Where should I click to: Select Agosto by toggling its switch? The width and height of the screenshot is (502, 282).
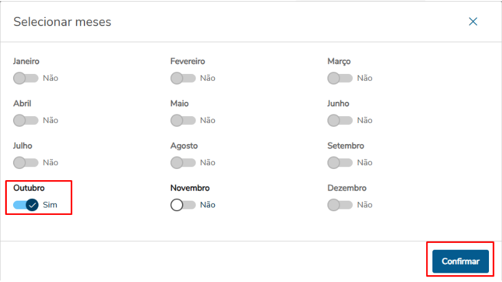point(183,163)
